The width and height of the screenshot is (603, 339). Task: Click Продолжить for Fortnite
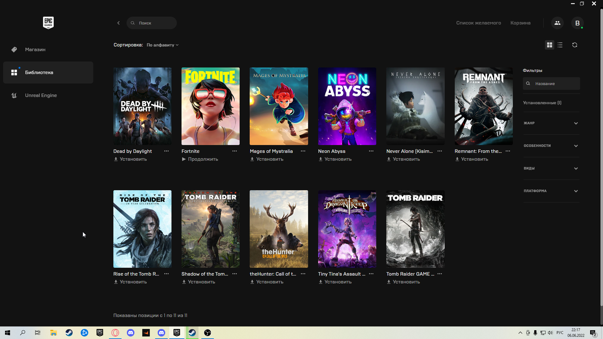click(x=200, y=159)
